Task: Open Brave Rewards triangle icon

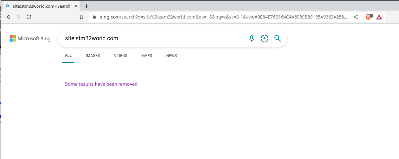Action: 379,17
